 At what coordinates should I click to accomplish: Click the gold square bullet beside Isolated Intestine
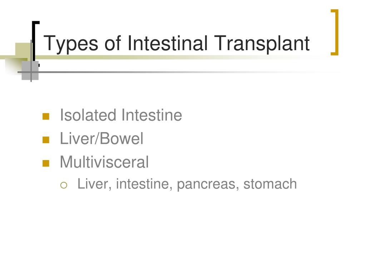point(46,116)
